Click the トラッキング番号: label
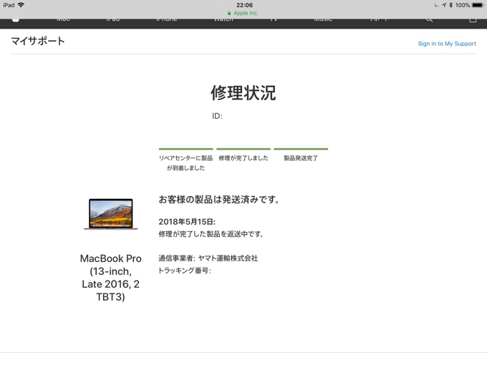The width and height of the screenshot is (487, 365). pos(185,271)
